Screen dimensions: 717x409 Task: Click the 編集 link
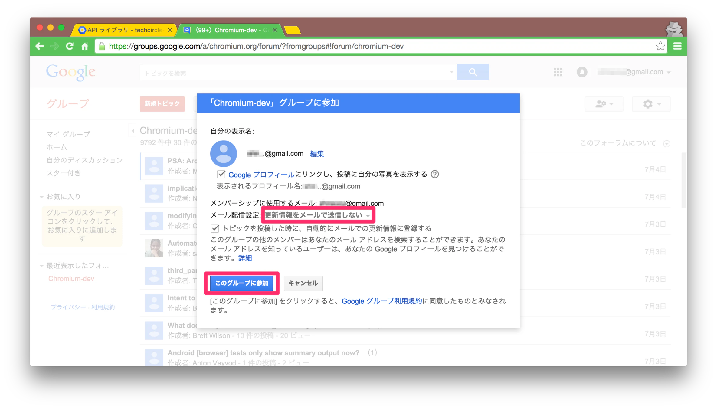click(317, 154)
